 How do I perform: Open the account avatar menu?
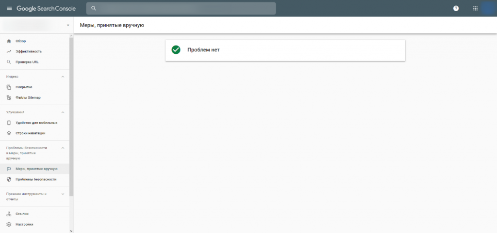[x=488, y=9]
